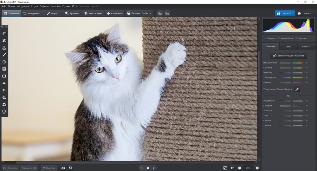Go to previous image with left chevron
Image resolution: width=317 pixels, height=171 pixels.
click(142, 168)
